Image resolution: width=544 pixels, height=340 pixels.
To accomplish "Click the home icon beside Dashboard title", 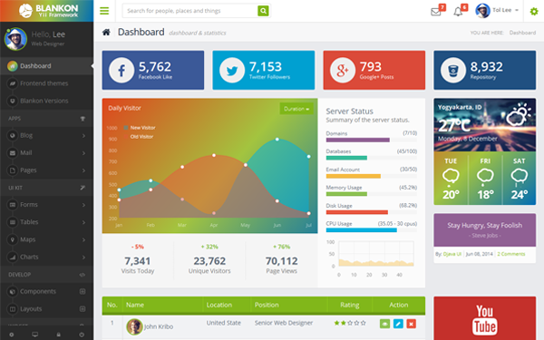I will pyautogui.click(x=106, y=33).
